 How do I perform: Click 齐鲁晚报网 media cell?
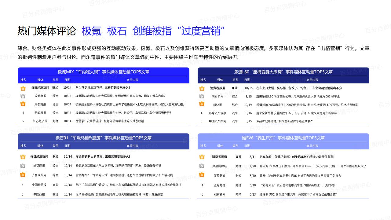point(39,175)
